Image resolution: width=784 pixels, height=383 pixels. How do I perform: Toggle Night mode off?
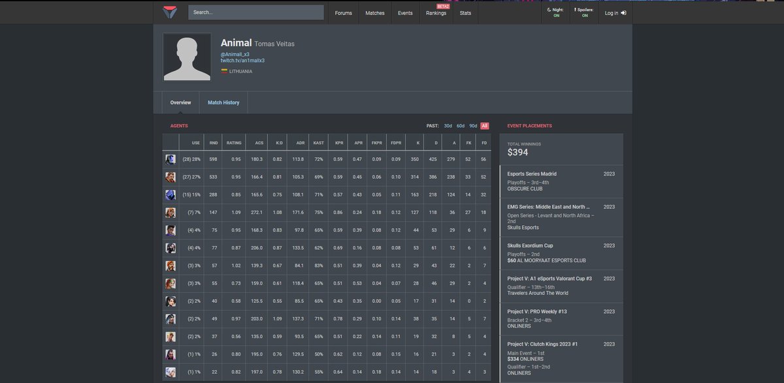pos(556,12)
